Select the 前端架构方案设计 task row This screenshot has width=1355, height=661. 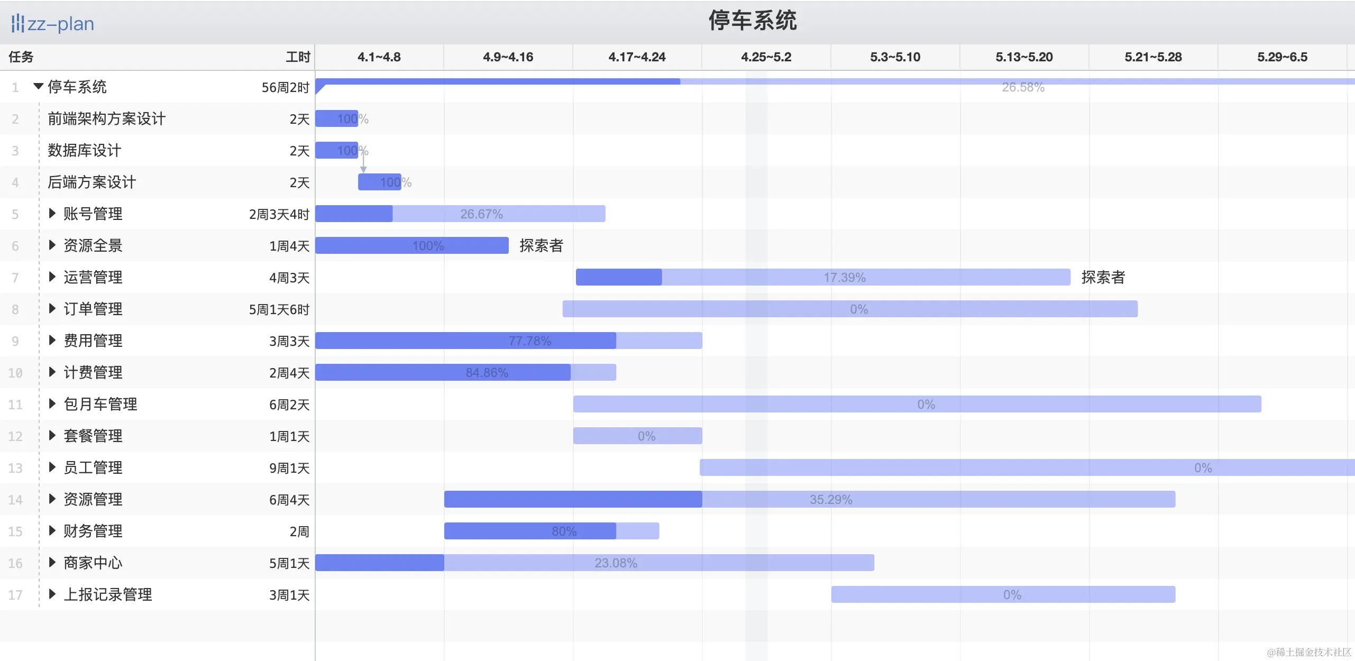106,118
